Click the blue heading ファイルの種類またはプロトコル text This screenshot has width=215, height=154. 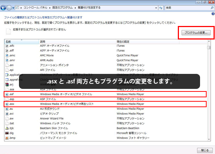coord(43,18)
